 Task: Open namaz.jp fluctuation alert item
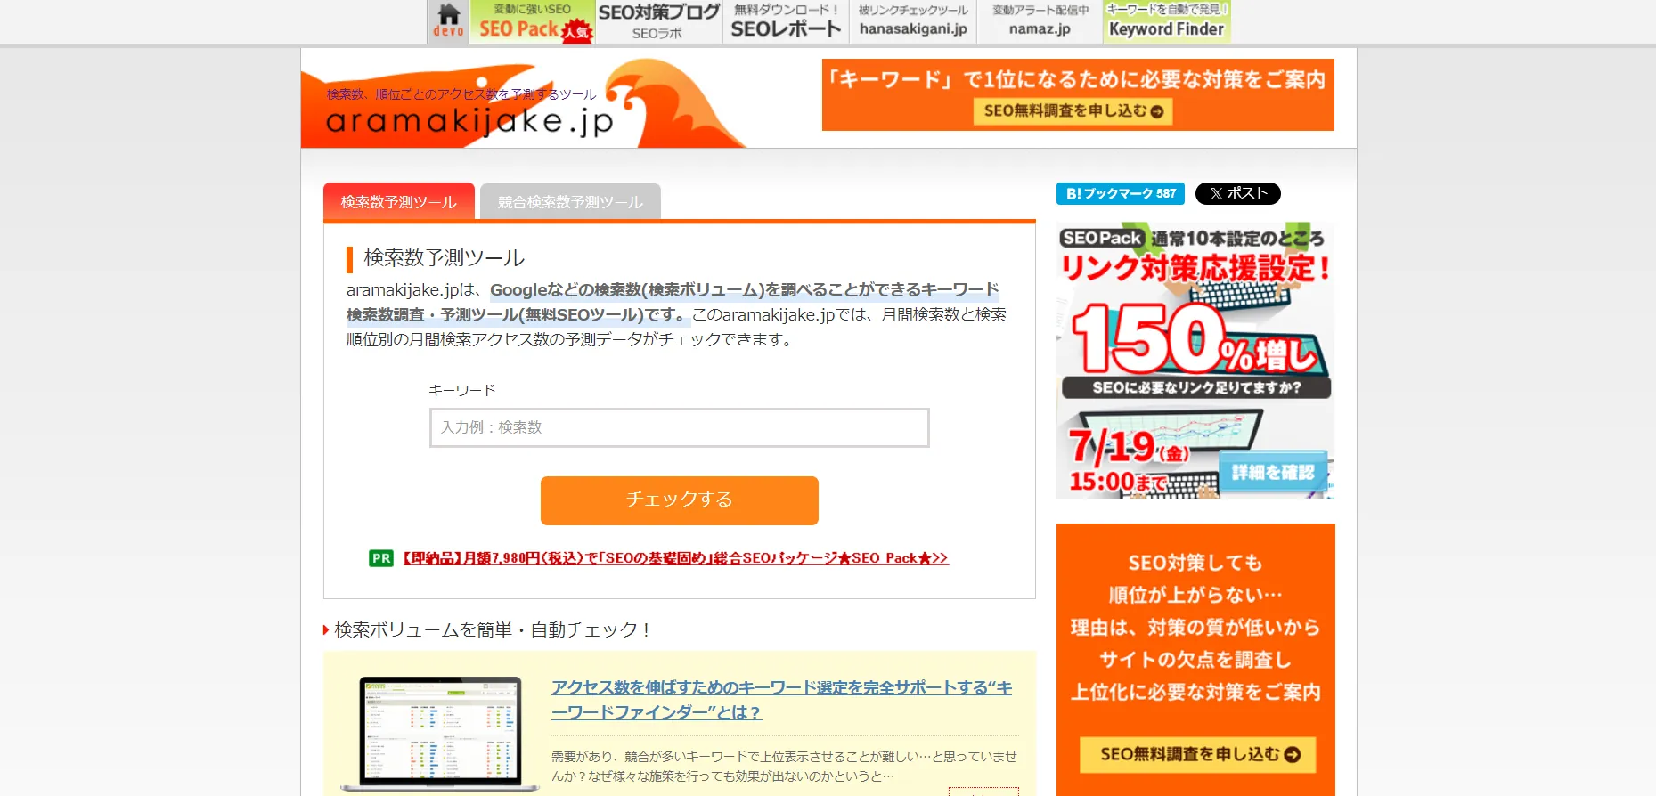pyautogui.click(x=1040, y=21)
